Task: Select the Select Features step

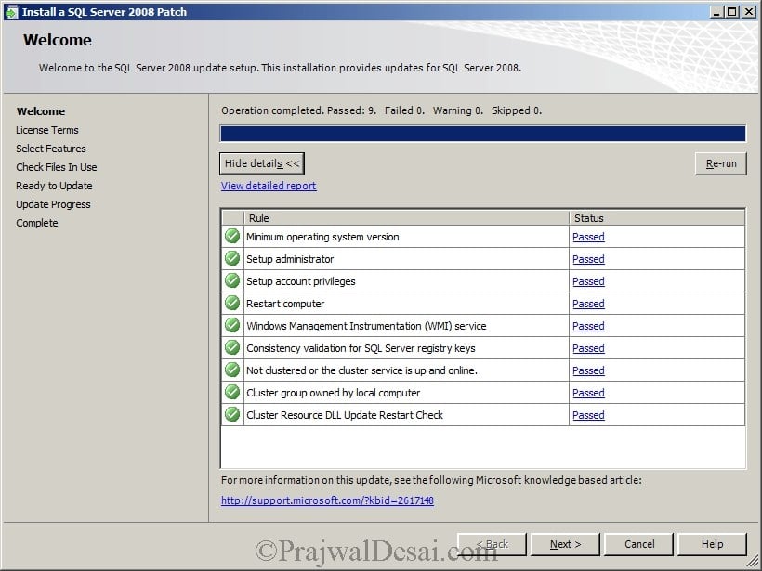Action: tap(51, 149)
